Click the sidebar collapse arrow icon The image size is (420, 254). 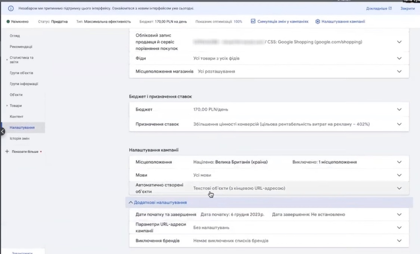tap(2, 131)
